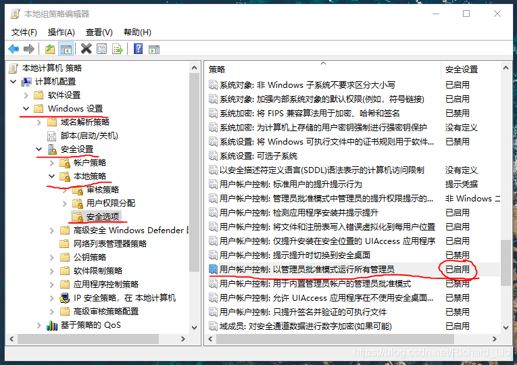Expand the 高级审核策略配置 node

coord(52,312)
